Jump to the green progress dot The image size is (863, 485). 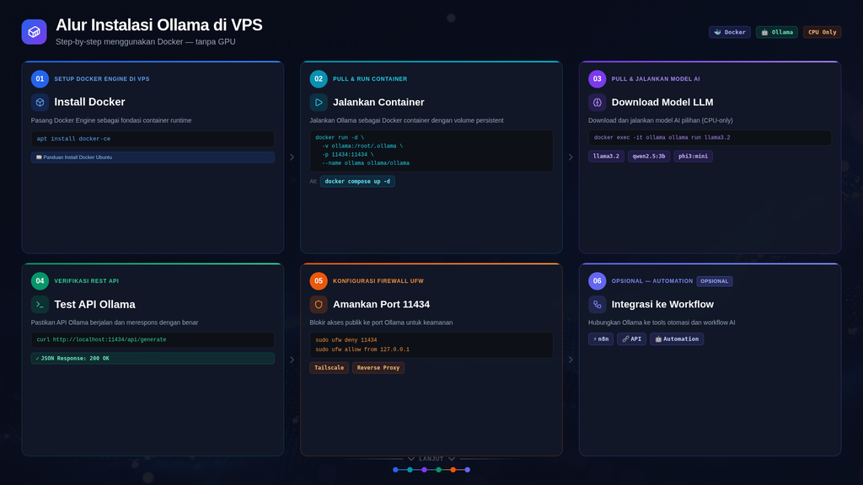[x=438, y=470]
